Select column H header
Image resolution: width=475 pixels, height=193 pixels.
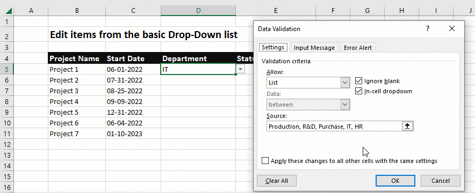(401, 11)
